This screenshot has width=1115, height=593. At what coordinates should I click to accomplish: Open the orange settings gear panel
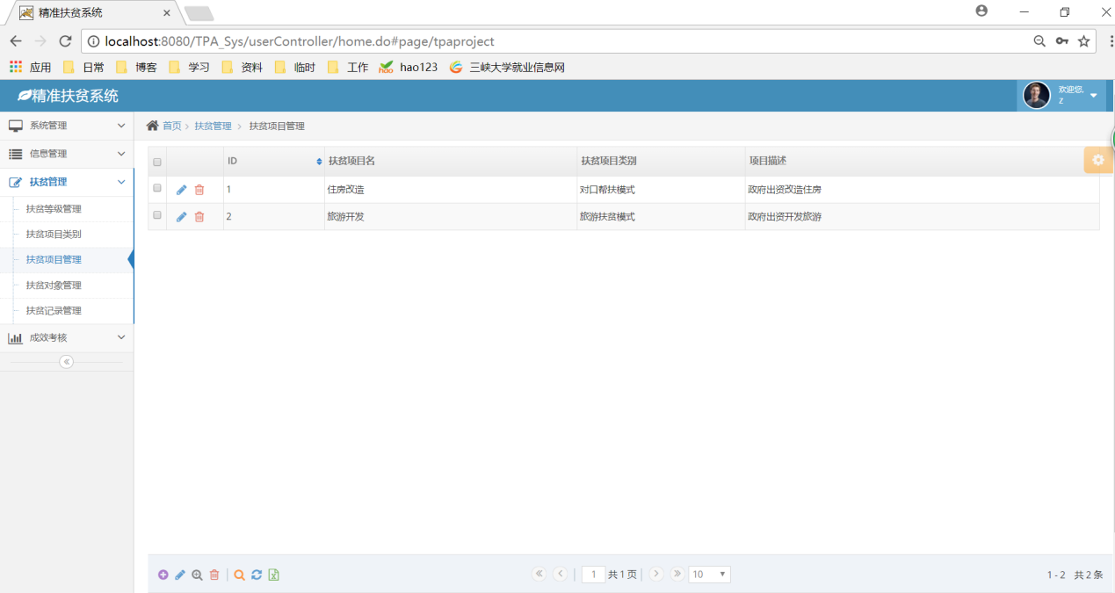point(1098,160)
